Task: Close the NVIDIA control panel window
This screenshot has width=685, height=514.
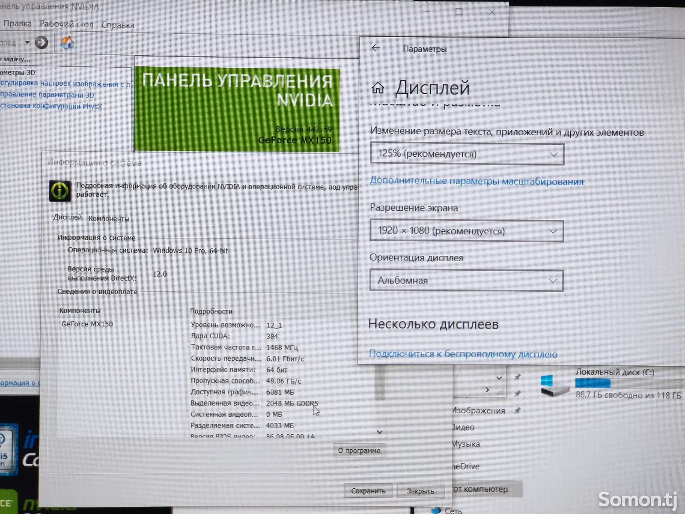Action: (x=492, y=12)
